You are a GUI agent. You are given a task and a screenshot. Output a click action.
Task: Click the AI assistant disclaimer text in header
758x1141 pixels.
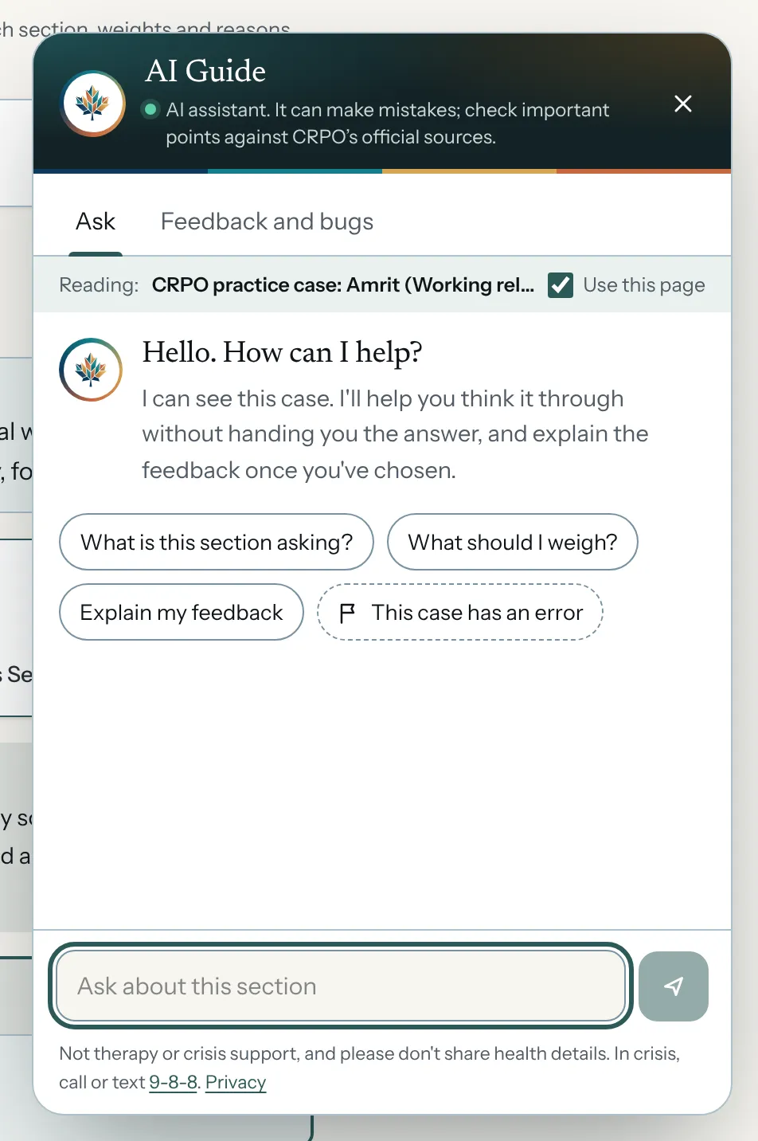[388, 124]
